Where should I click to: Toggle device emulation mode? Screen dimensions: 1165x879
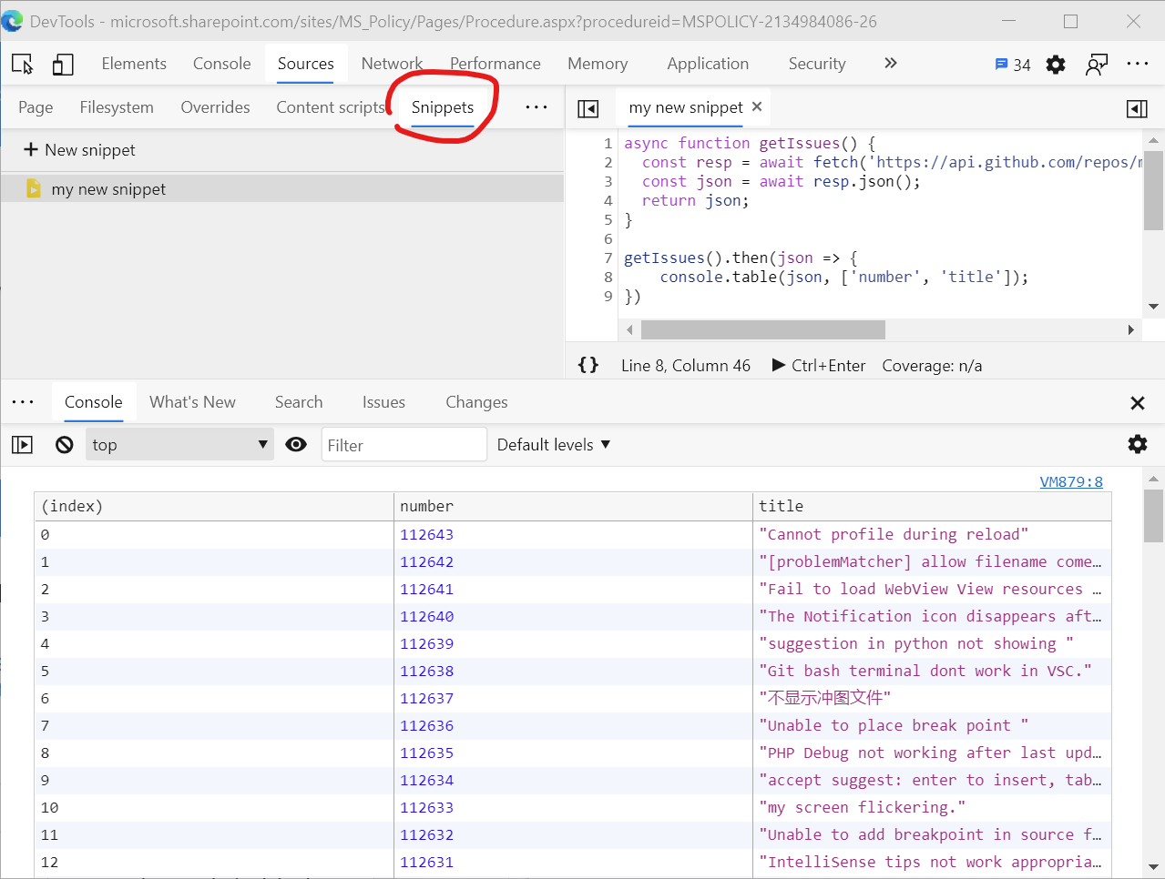point(63,64)
